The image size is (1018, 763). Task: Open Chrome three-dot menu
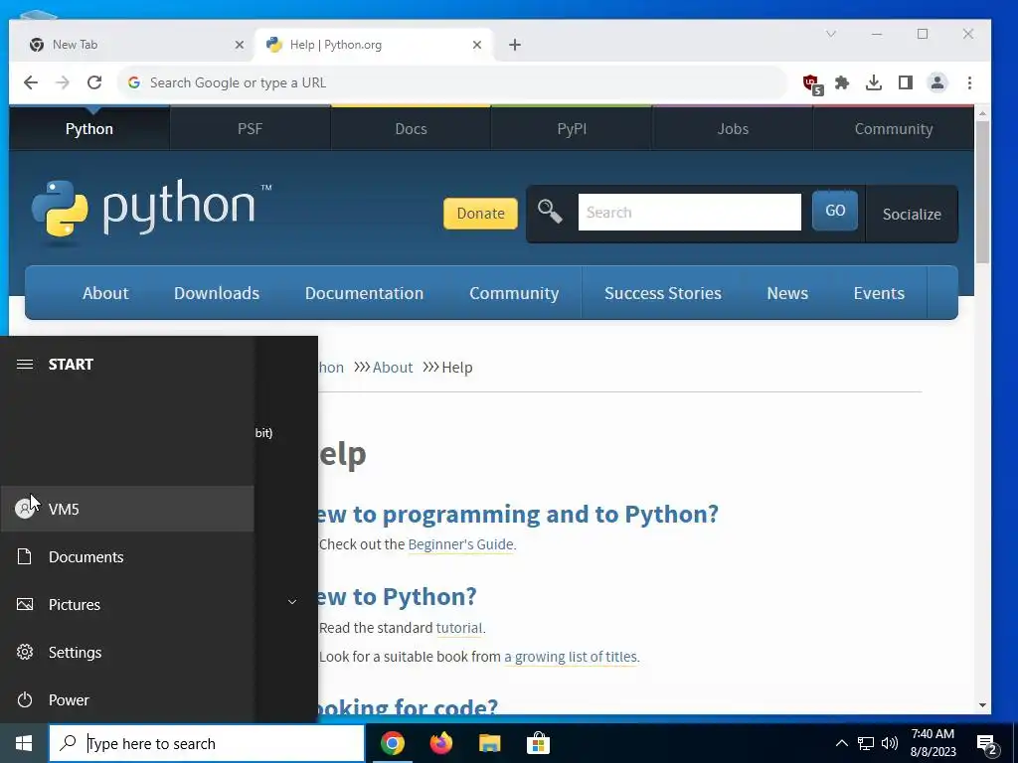click(969, 83)
